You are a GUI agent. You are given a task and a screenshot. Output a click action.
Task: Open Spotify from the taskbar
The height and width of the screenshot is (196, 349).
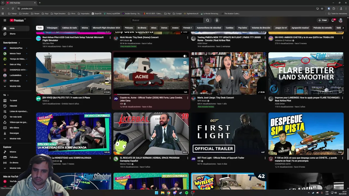click(x=186, y=193)
